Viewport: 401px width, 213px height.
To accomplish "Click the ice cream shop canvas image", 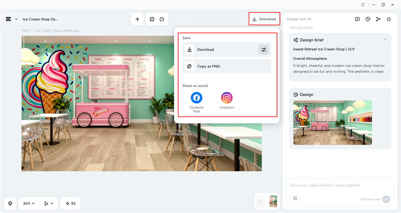I will pos(142,103).
